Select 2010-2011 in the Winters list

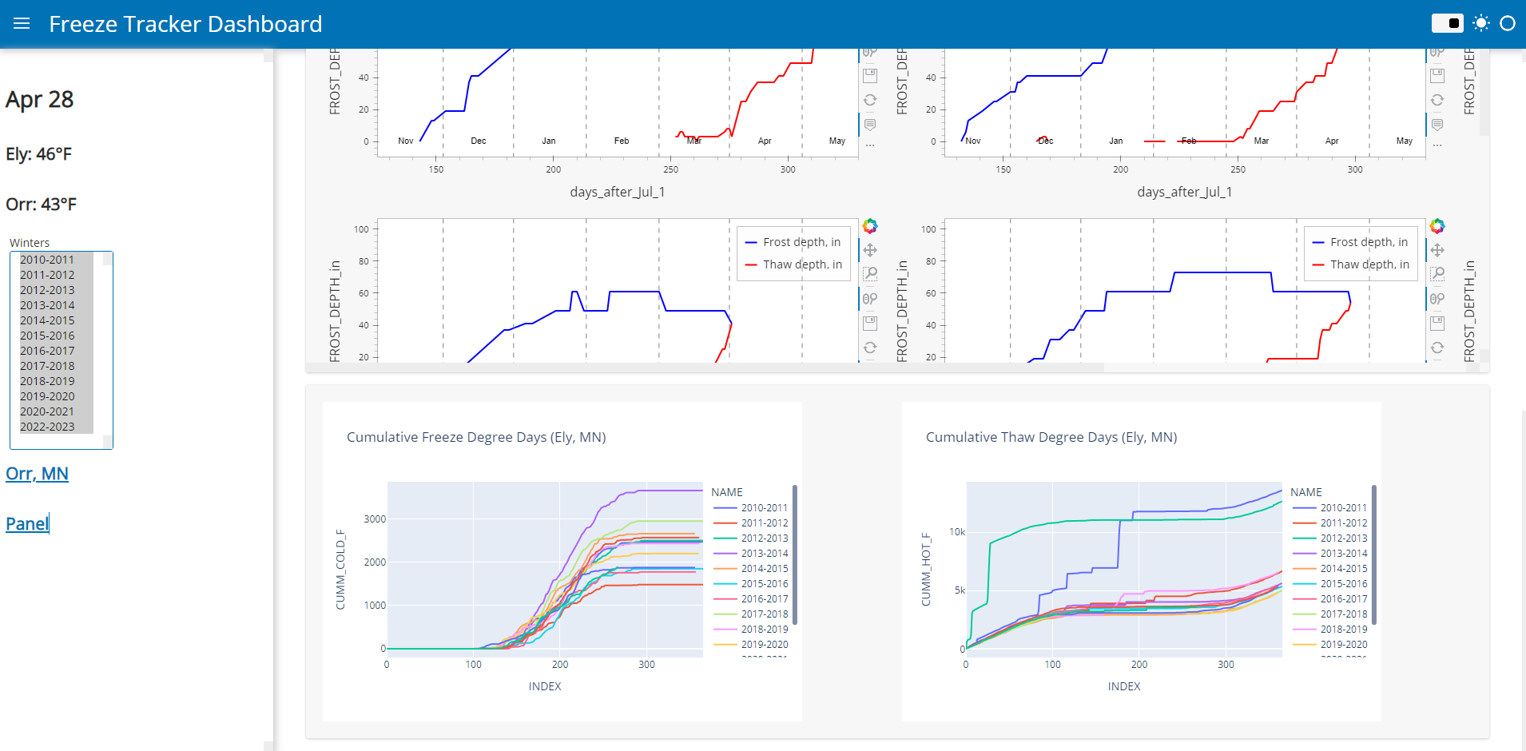(56, 260)
